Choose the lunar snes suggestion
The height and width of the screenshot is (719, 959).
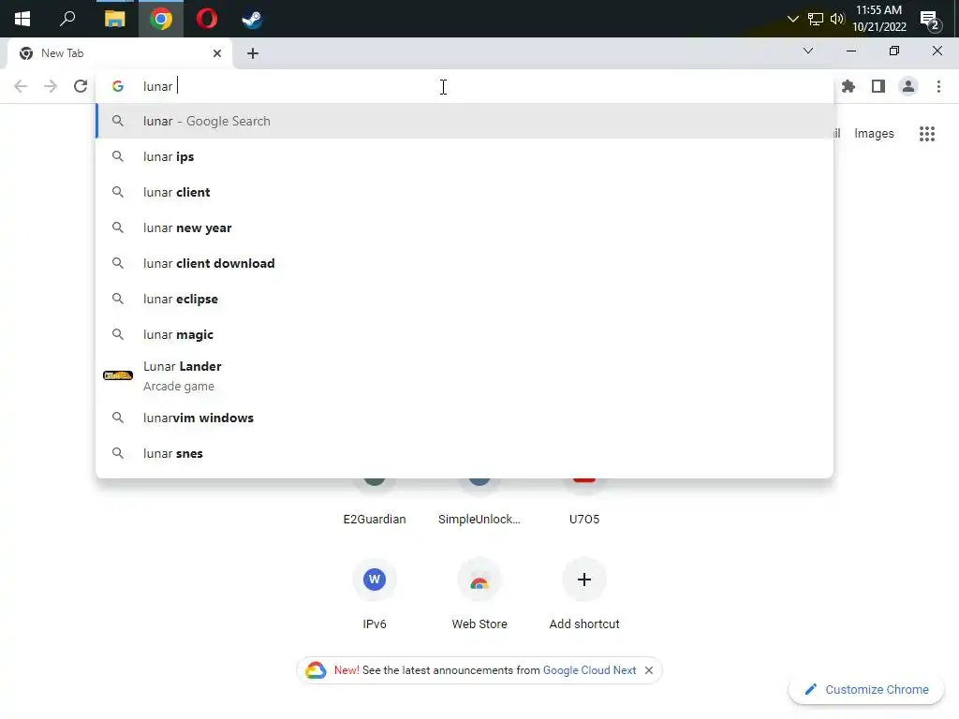coord(465,453)
